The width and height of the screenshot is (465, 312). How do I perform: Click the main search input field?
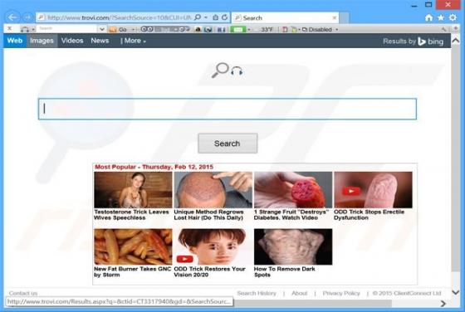(228, 109)
